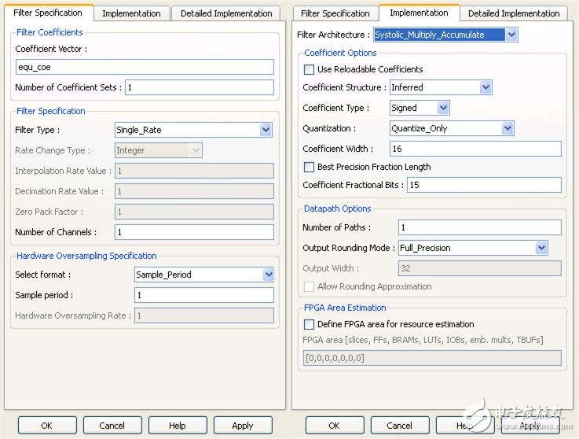Image resolution: width=579 pixels, height=439 pixels.
Task: Switch to Implementation tab in left panel
Action: tap(131, 13)
